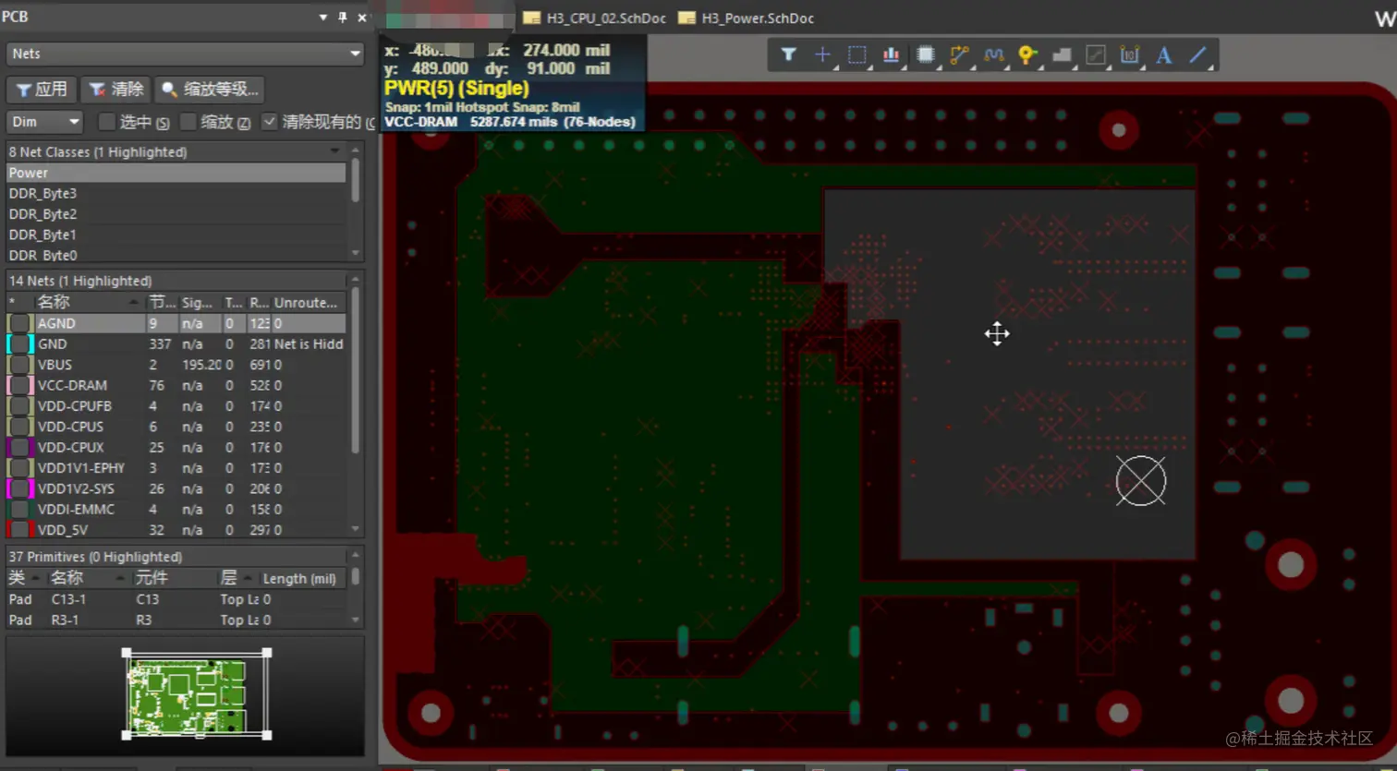Viewport: 1397px width, 771px height.
Task: Pick the place via tool
Action: point(1027,54)
